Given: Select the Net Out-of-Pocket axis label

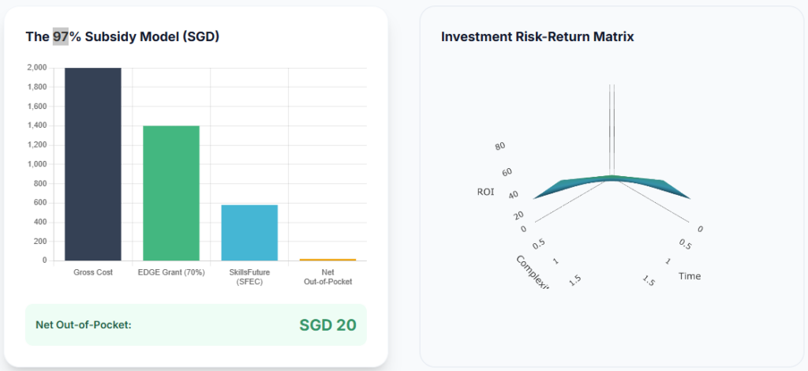Looking at the screenshot, I should click(327, 277).
